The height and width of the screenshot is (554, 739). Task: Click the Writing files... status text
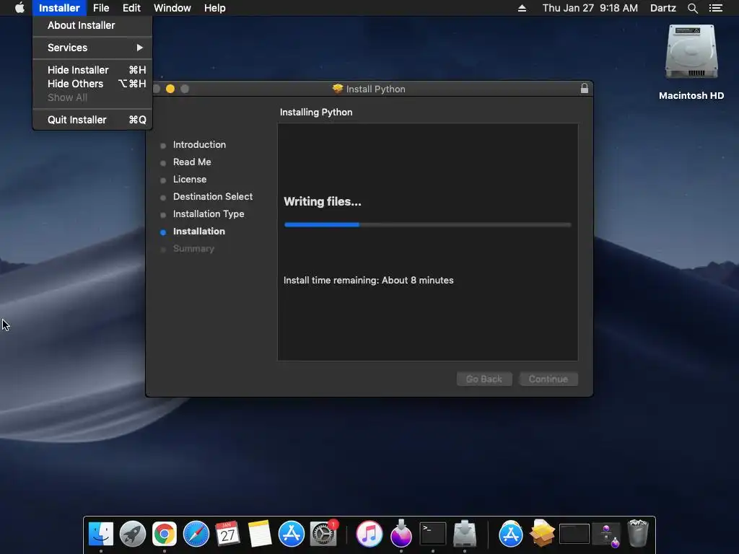323,202
